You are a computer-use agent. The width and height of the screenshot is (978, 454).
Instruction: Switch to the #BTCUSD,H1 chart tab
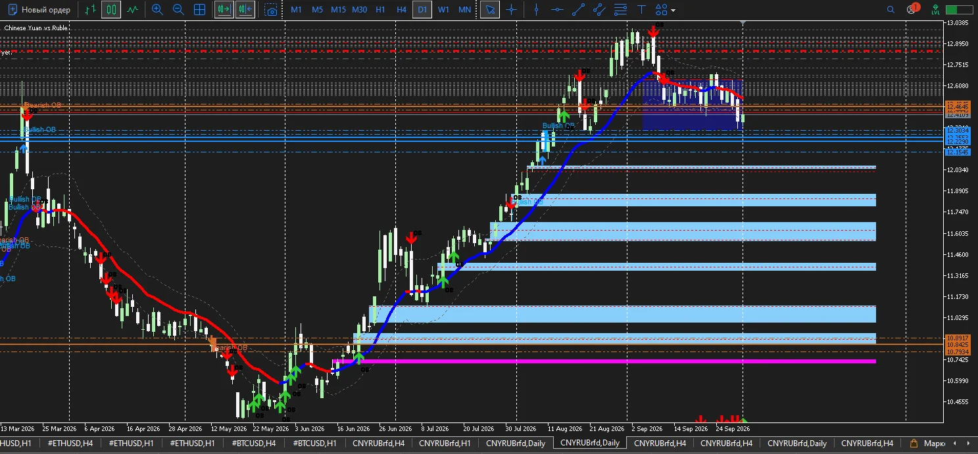(315, 443)
